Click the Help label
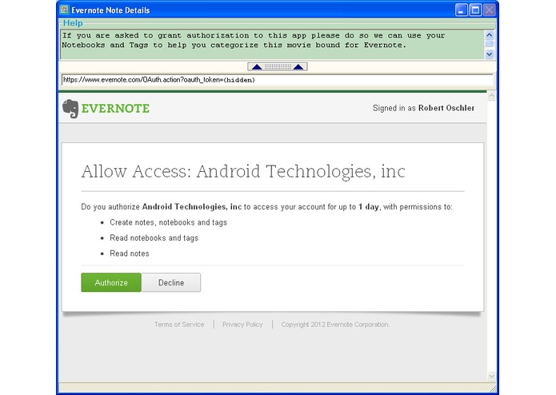The image size is (556, 395). [x=73, y=23]
